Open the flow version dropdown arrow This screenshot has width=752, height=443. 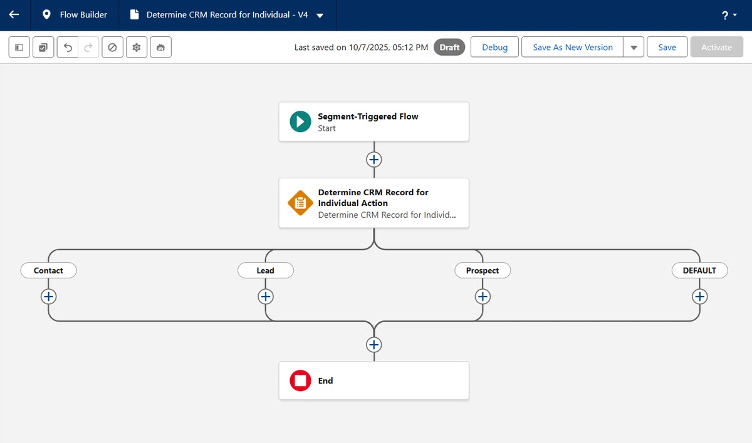tap(320, 16)
